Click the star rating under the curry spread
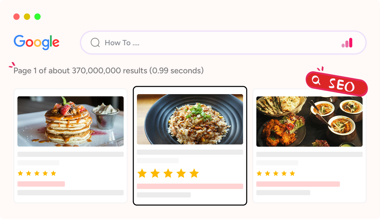Screen dimensions: 380x219 click(x=276, y=173)
